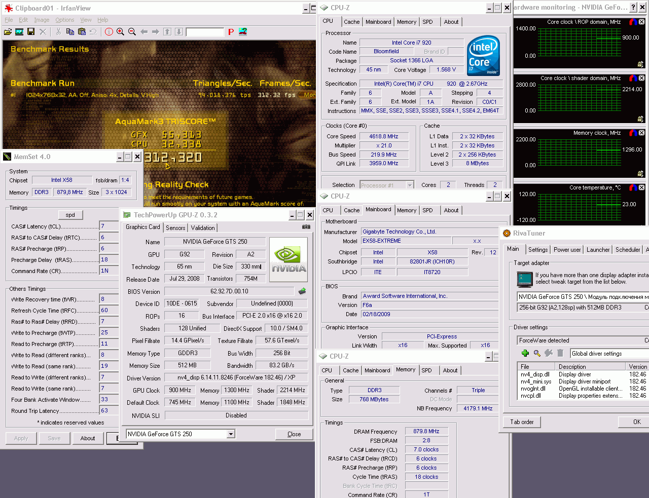Click the Intel Core i7 logo in CPU-Z
649x498 pixels.
tap(483, 55)
